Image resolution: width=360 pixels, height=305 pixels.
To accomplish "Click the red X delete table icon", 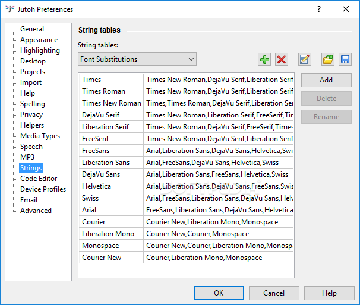I will [x=282, y=59].
